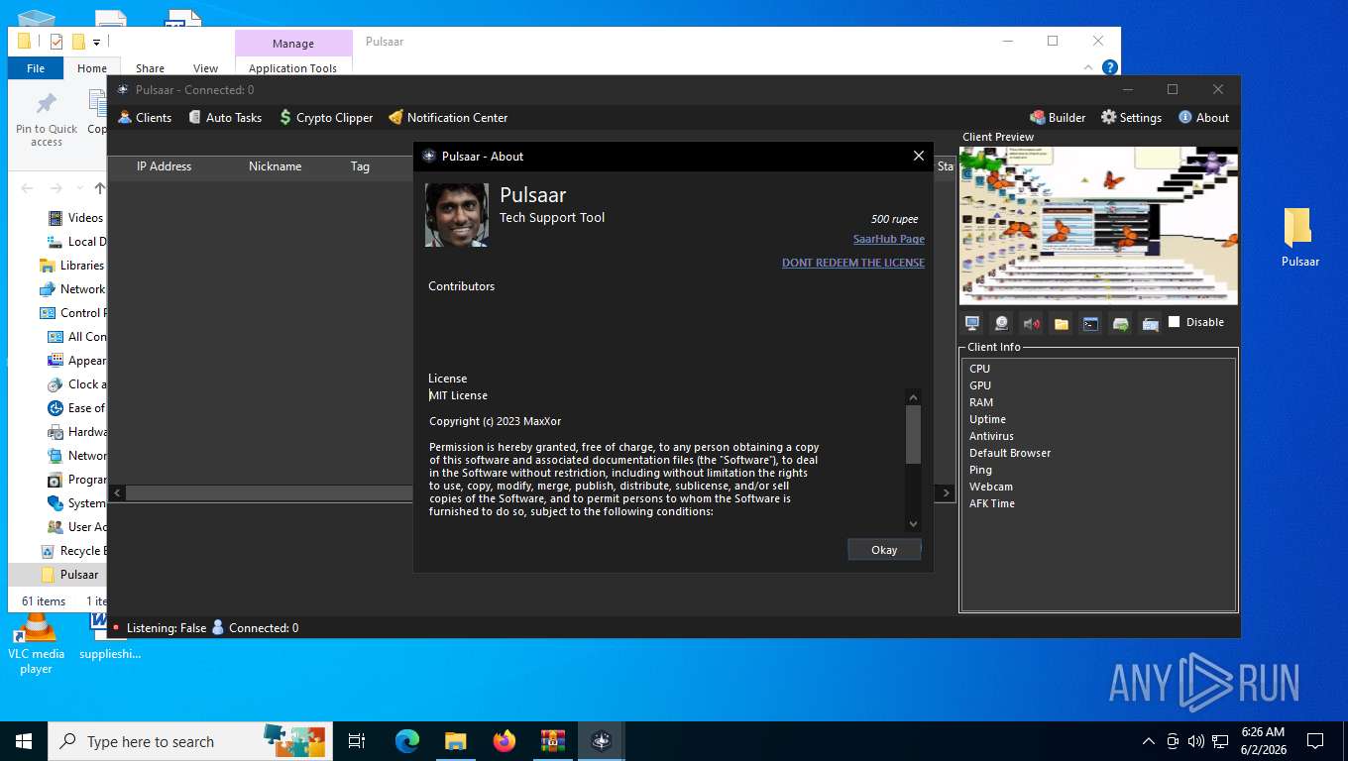Launch Firefox from the taskbar
The width and height of the screenshot is (1348, 761).
coord(505,741)
